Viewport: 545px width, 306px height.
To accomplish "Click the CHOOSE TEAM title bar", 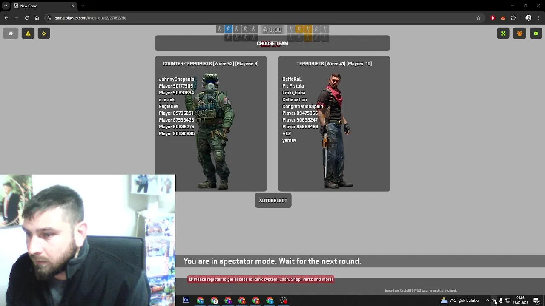I will click(x=272, y=43).
